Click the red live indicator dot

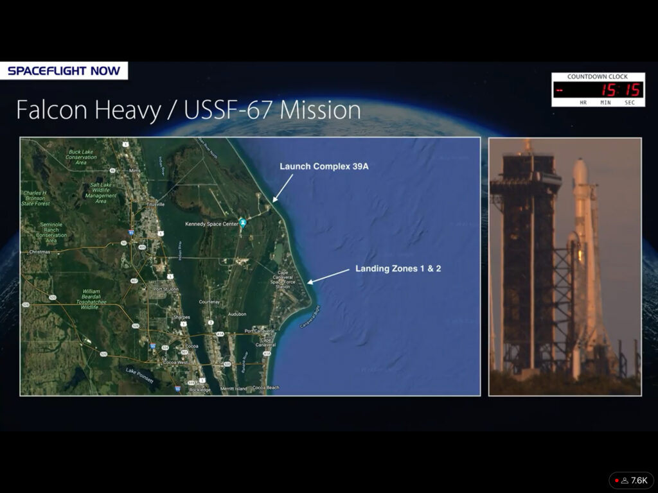(617, 480)
